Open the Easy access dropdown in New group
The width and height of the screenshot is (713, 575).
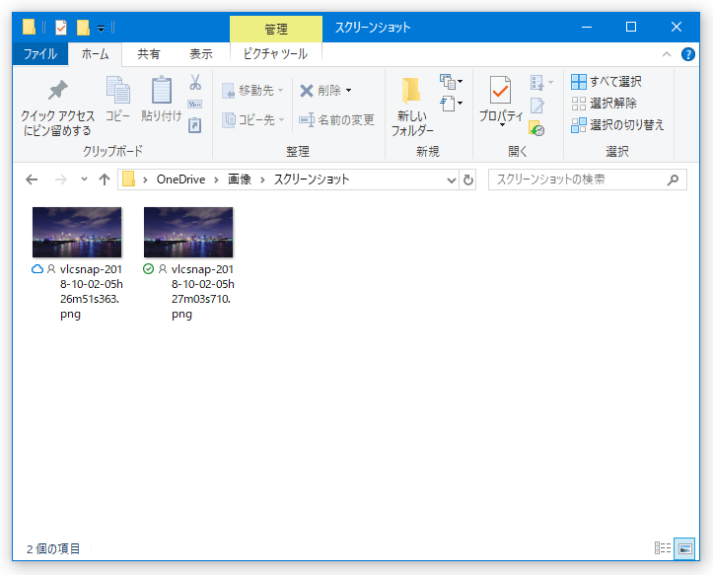(452, 104)
